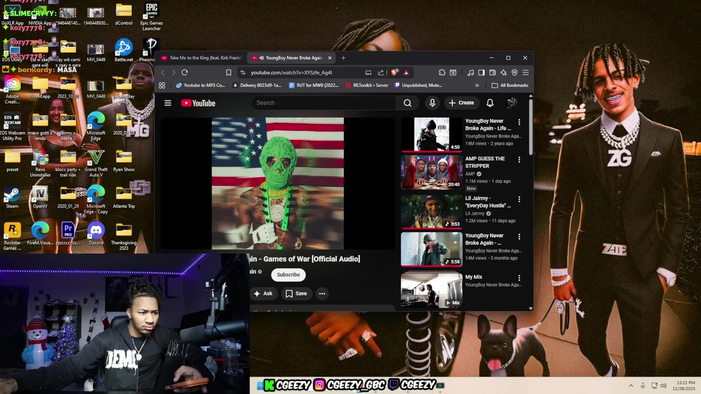The image size is (701, 394).
Task: Click the Games of War video player
Action: 278,183
